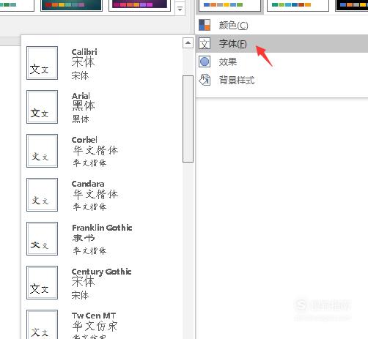Image resolution: width=368 pixels, height=339 pixels.
Task: Select the Arial 黑体 font preview icon
Action: click(x=42, y=107)
